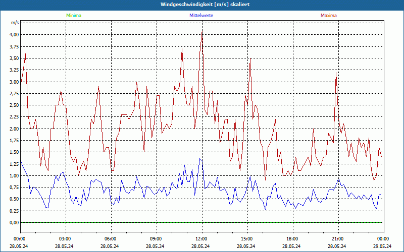This screenshot has height=252, width=404.
Task: Click the 1,25 y-axis value
Action: click(14, 164)
